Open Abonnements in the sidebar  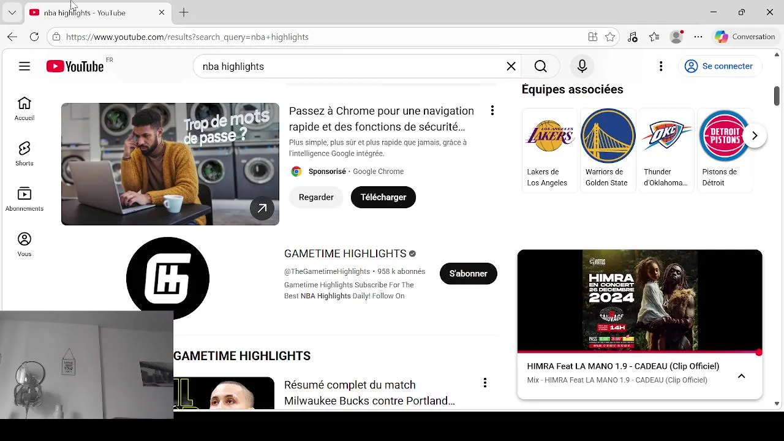pos(24,200)
